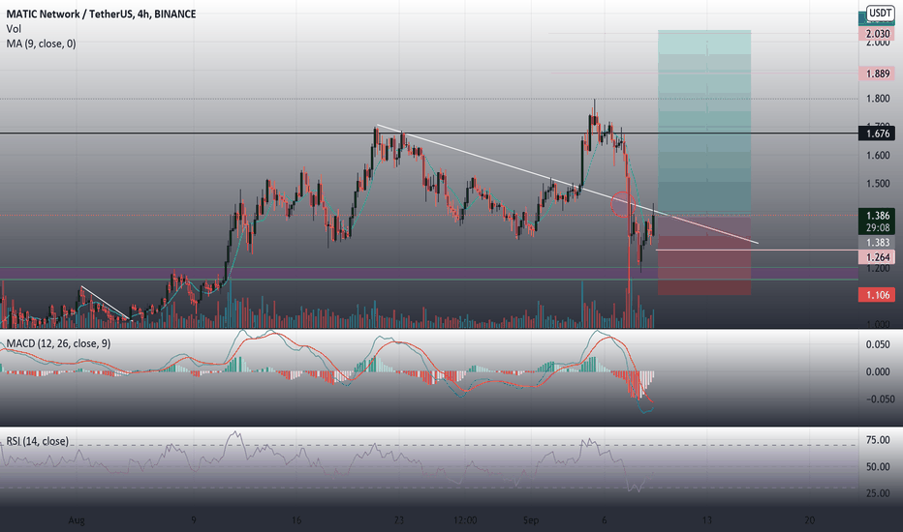This screenshot has height=532, width=903.
Task: Click the 1.500 price axis value
Action: pyautogui.click(x=878, y=184)
